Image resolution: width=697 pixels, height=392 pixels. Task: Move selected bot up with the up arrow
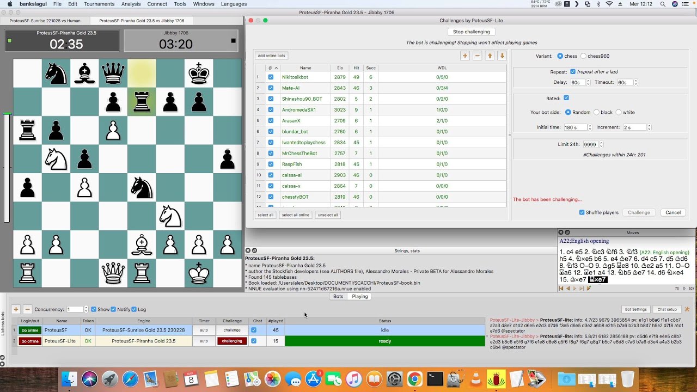[490, 56]
